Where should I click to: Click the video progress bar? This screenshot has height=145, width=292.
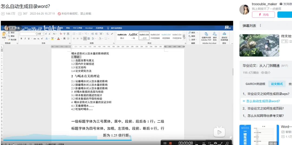117,140
